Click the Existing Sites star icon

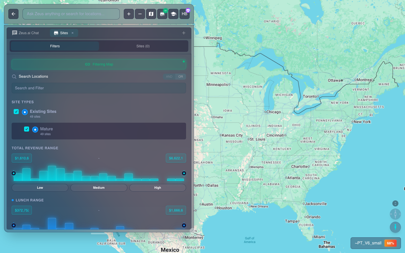(25, 112)
